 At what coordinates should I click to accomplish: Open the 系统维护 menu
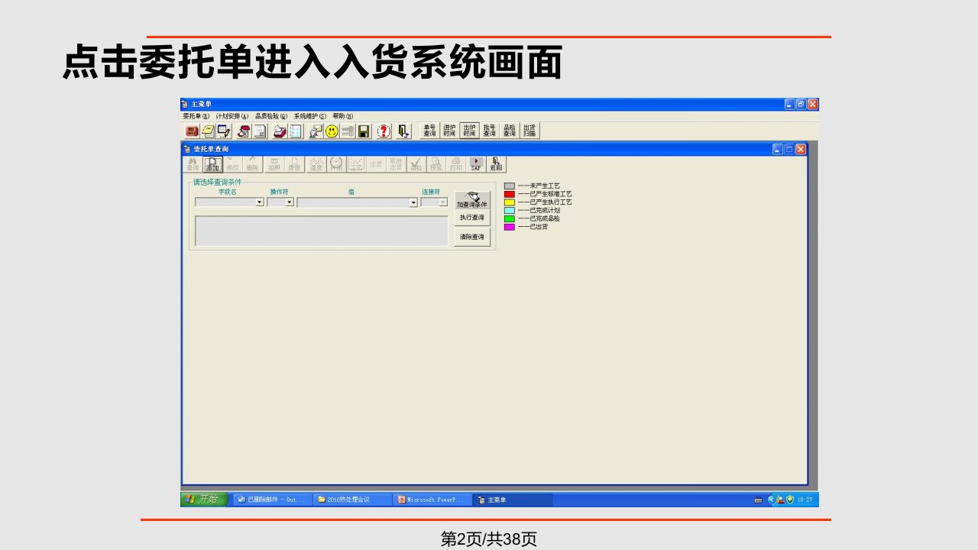tap(310, 116)
